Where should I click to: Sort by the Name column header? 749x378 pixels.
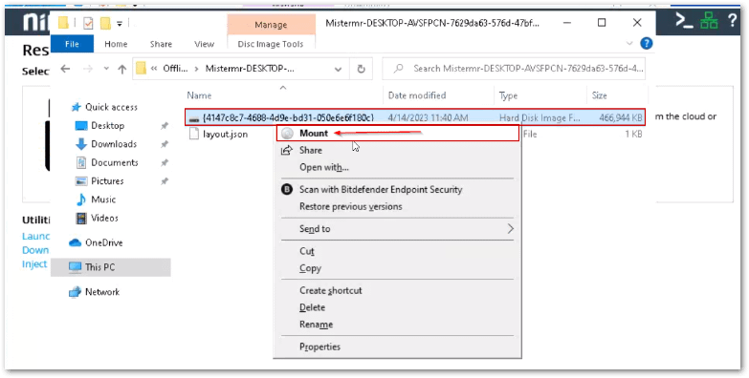click(x=199, y=95)
